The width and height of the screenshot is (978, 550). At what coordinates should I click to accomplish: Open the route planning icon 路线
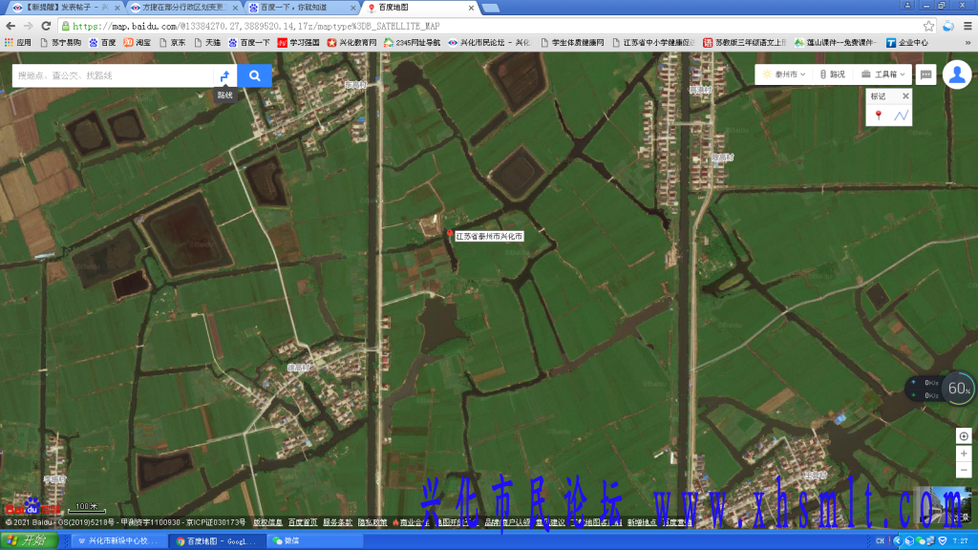click(225, 75)
